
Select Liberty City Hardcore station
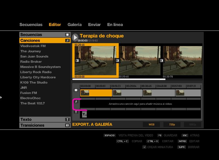coord(38,77)
